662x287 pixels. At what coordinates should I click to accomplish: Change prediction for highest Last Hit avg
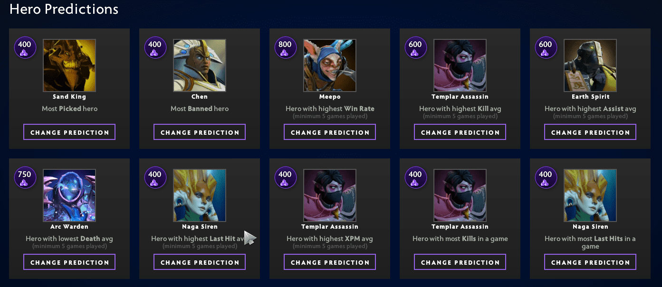[200, 262]
